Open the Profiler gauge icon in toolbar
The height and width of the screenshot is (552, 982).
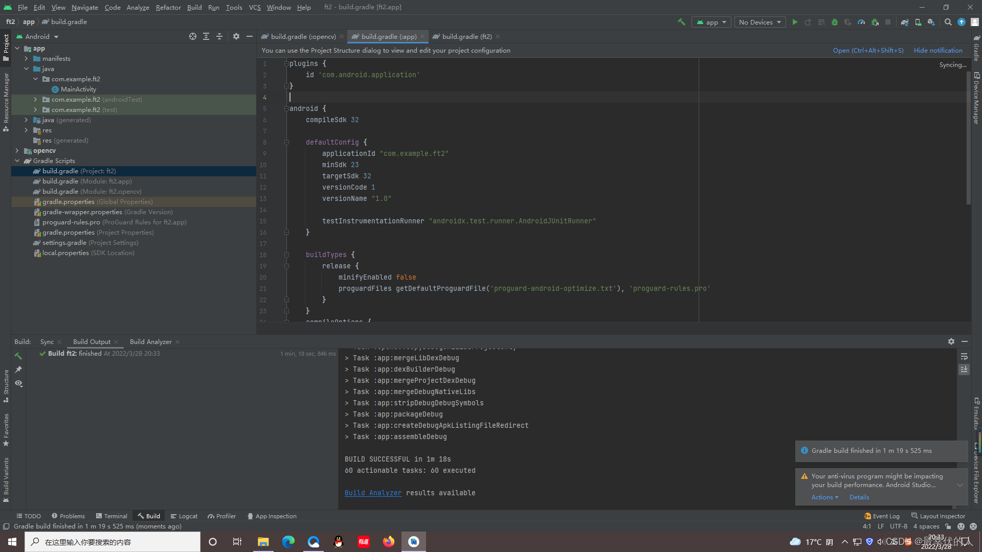(861, 22)
